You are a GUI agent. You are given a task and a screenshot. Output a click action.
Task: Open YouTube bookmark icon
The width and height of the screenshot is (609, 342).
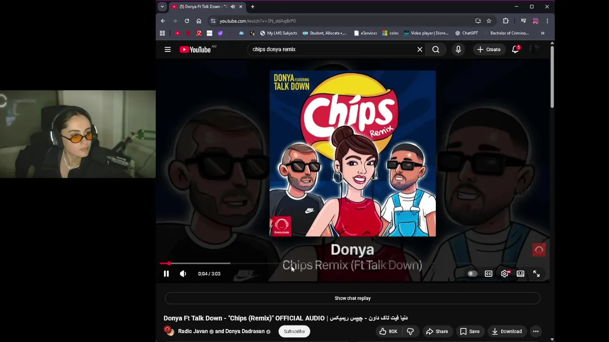[177, 33]
